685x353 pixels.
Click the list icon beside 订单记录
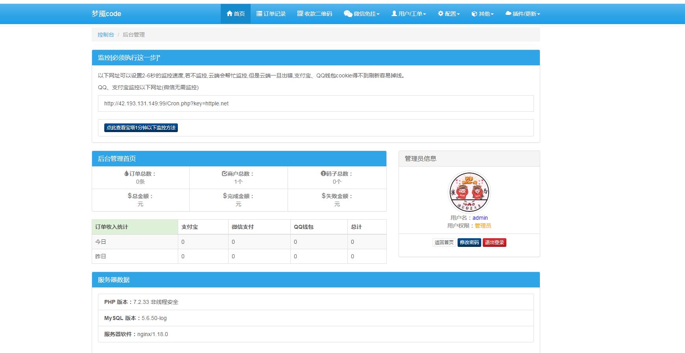259,14
